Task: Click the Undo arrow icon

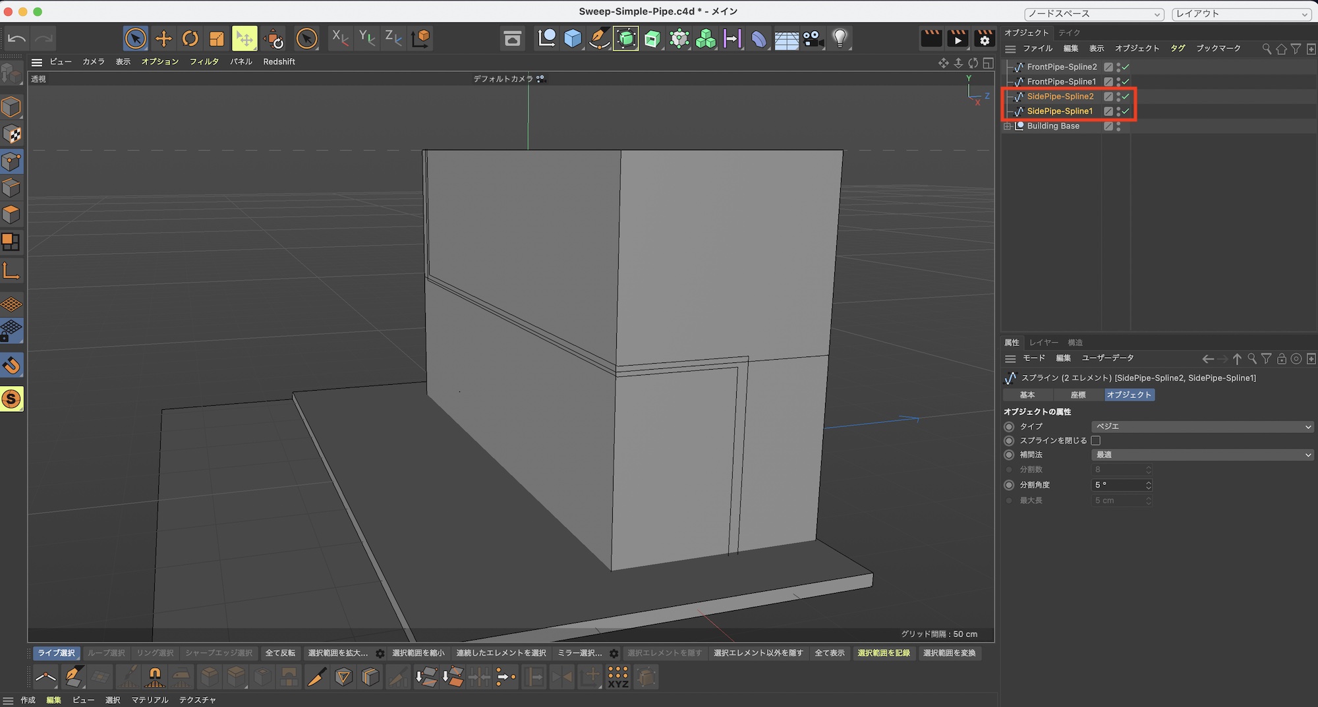Action: click(16, 39)
